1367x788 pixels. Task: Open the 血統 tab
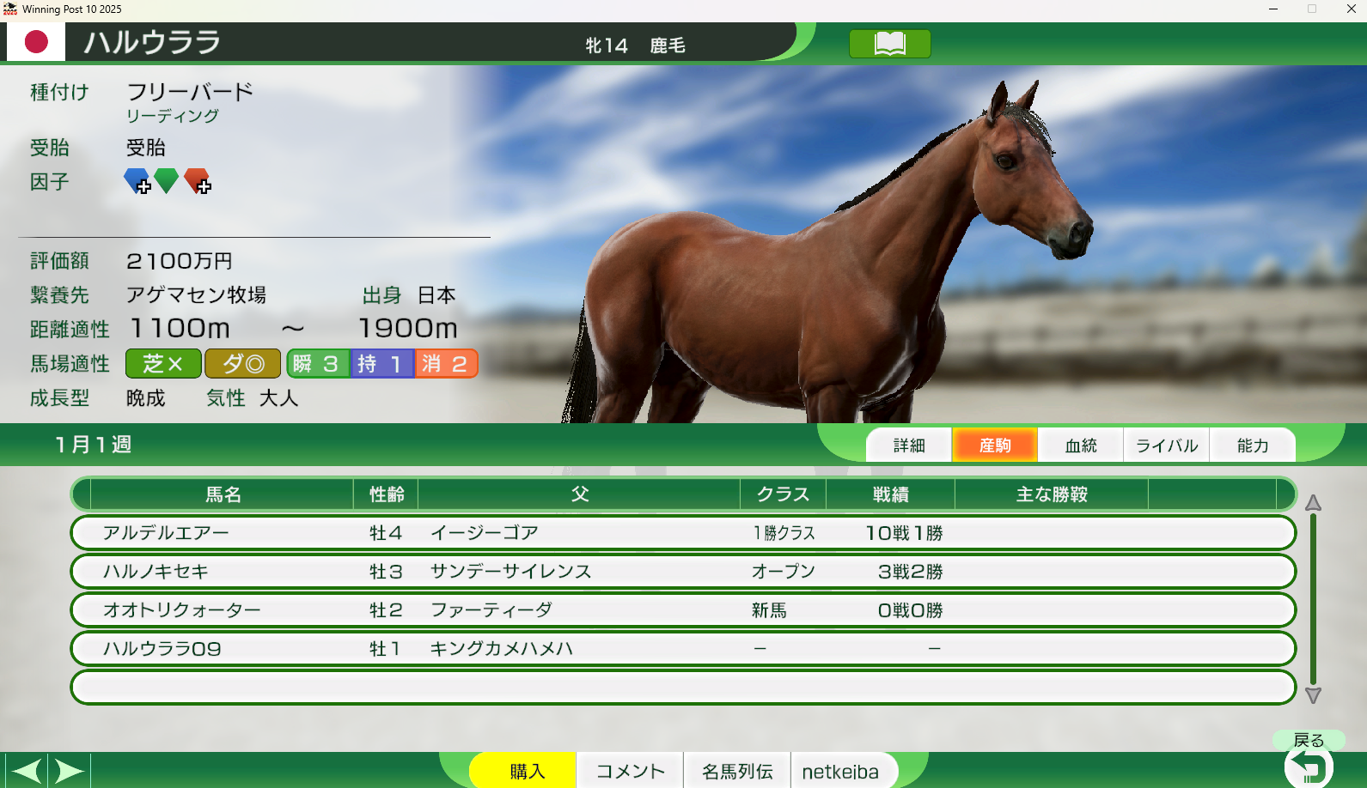[x=1081, y=446]
